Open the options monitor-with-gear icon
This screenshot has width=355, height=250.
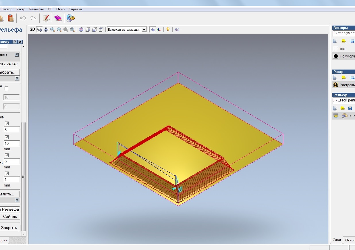[70, 18]
